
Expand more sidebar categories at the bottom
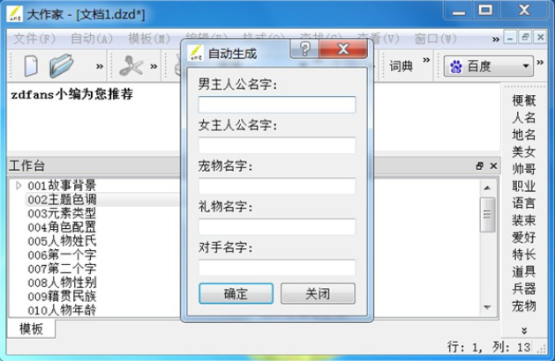(x=524, y=330)
